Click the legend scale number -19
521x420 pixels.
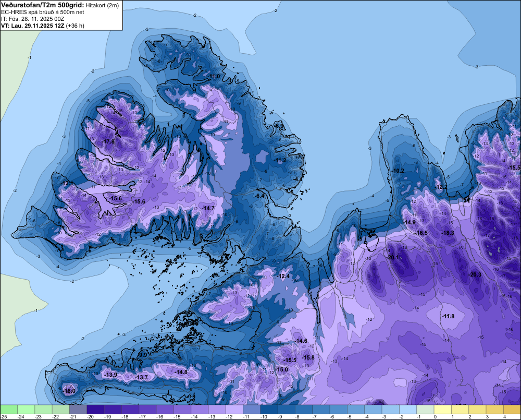[108, 417]
